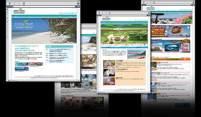
Task: Click the cabana photo thumbnail in the orange section
Action: tap(109, 64)
